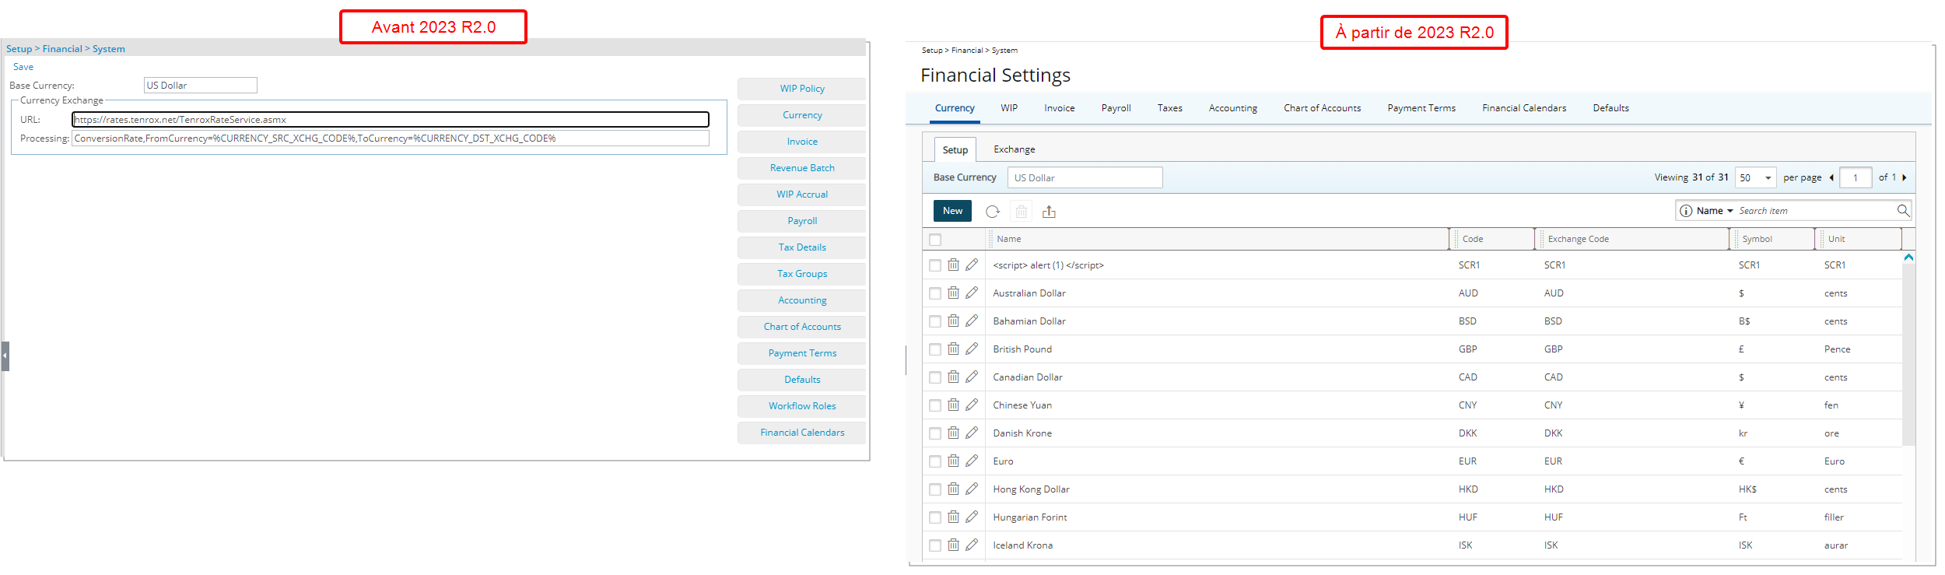Open the Chart of Accounts tab
This screenshot has width=1945, height=575.
[1322, 108]
